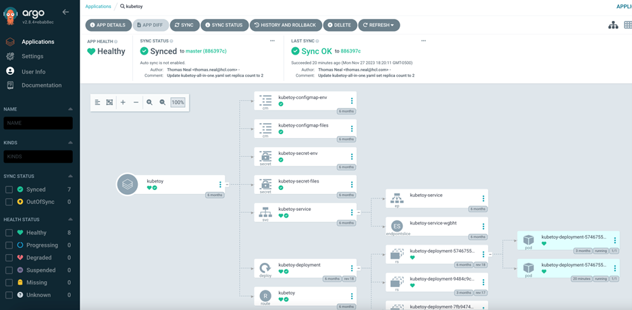Viewport: 632px width, 310px height.
Task: Collapse the Health Status filter section
Action: tap(70, 220)
